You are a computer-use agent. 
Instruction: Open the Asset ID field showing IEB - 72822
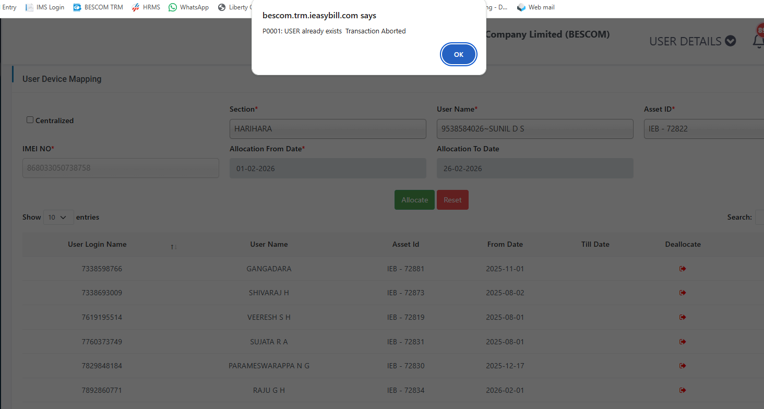(x=704, y=129)
